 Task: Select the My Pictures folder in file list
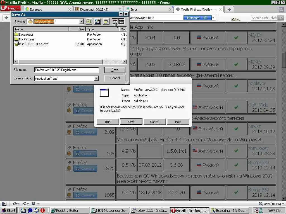coord(24,39)
